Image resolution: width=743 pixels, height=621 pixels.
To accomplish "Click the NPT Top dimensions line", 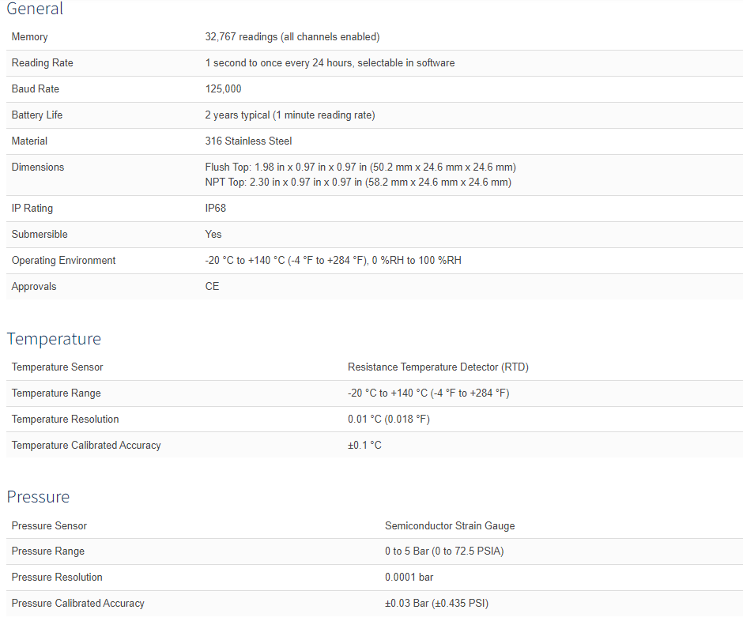I will 358,183.
